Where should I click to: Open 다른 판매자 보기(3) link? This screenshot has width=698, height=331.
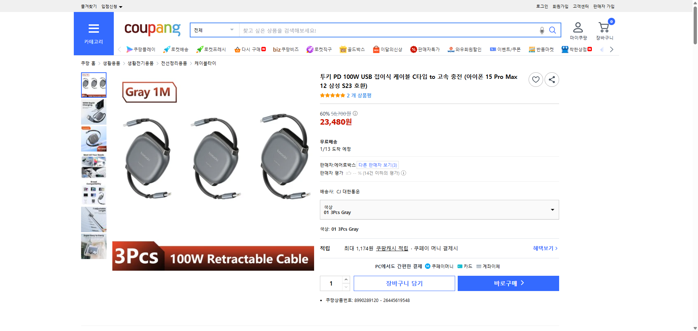tap(377, 165)
